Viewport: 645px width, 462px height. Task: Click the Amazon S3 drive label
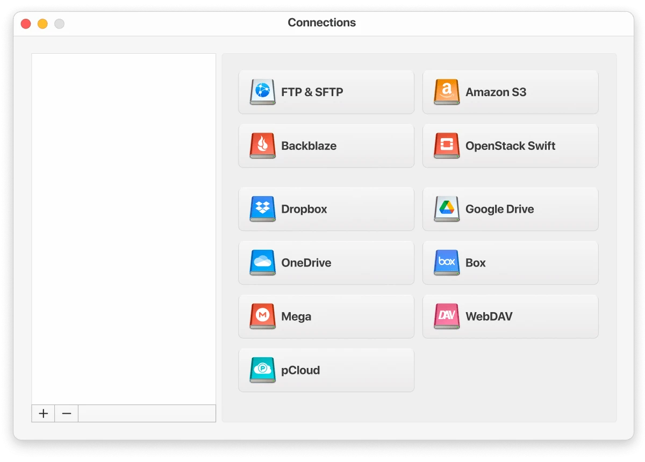pyautogui.click(x=496, y=92)
